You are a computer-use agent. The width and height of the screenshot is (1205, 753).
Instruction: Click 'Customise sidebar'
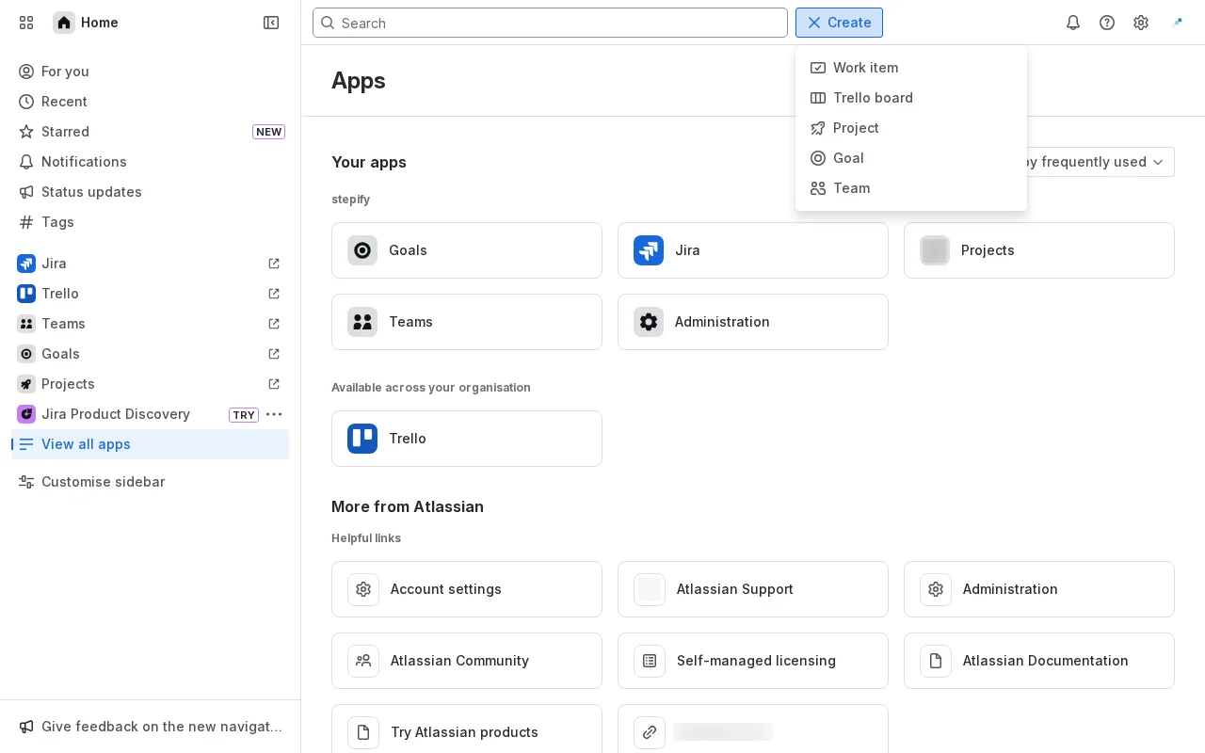point(103,482)
